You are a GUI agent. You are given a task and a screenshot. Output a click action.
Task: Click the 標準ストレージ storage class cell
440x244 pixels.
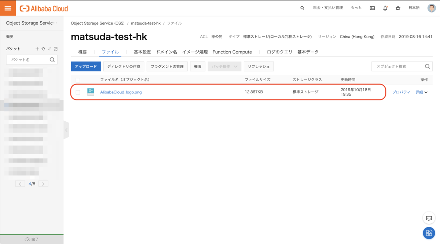coord(305,92)
